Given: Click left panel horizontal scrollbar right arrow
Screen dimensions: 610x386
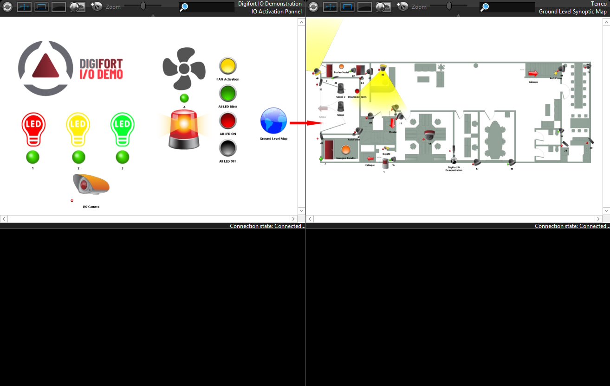Looking at the screenshot, I should pyautogui.click(x=294, y=219).
